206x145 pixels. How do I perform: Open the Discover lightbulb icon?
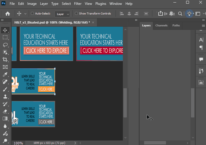click(x=189, y=14)
